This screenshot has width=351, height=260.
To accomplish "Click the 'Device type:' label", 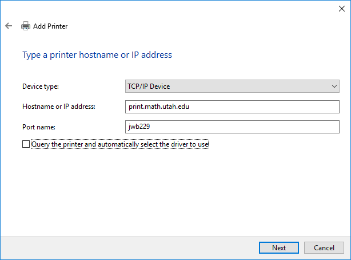I will pos(41,86).
